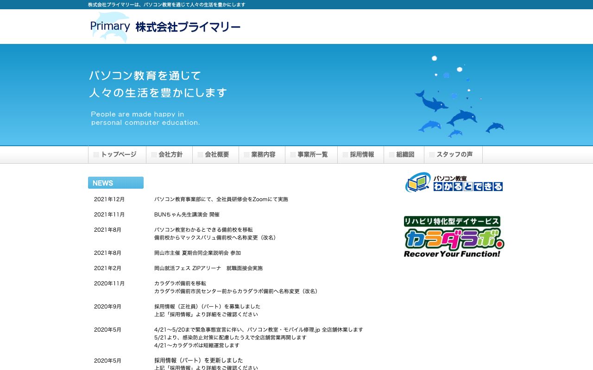Click the リハビリ特化型デイサービス label graphic

pyautogui.click(x=453, y=222)
